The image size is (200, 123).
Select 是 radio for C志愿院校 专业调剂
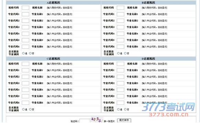point(23,109)
